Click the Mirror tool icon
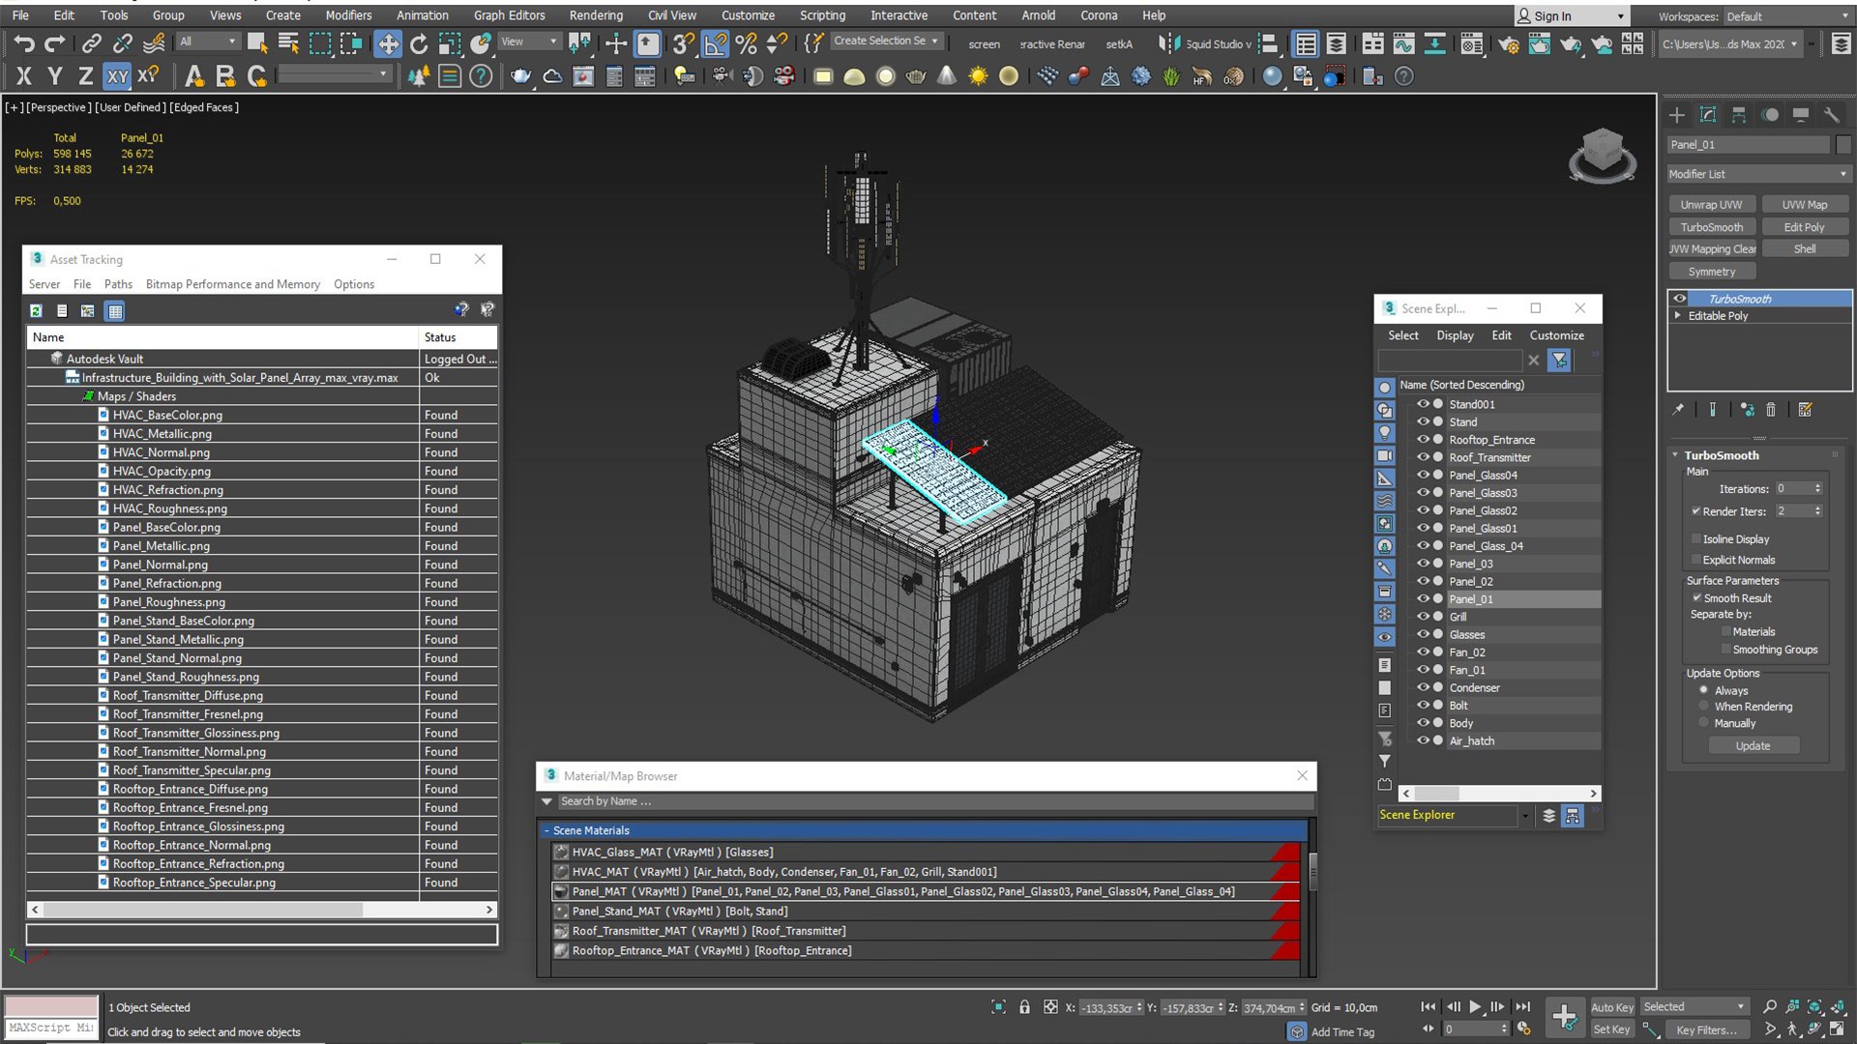1857x1044 pixels. coord(1168,43)
